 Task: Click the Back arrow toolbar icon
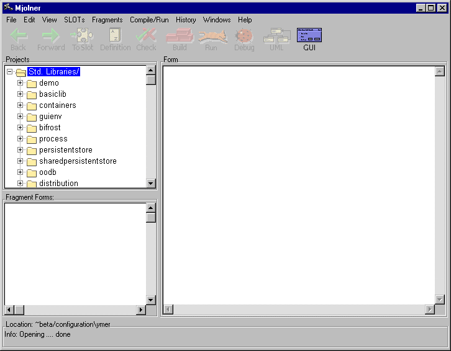pos(19,36)
